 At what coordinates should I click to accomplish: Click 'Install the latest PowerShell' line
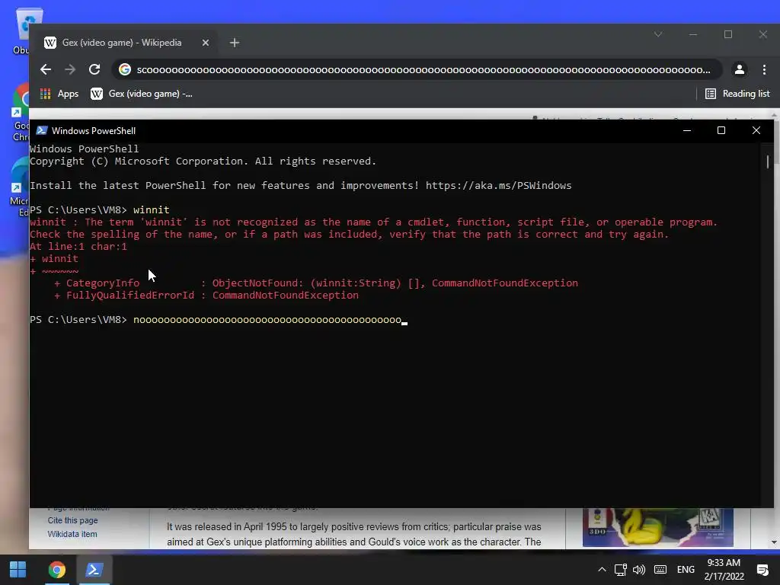coord(300,186)
